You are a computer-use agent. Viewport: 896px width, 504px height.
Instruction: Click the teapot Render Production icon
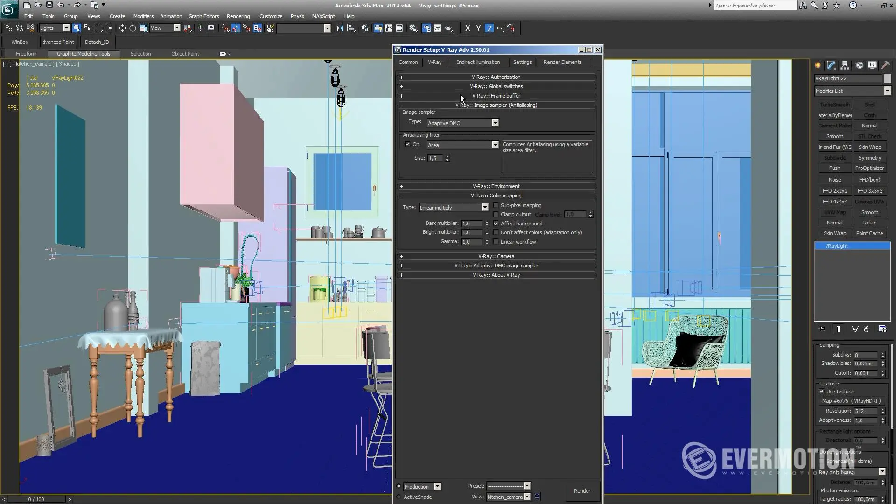[448, 28]
